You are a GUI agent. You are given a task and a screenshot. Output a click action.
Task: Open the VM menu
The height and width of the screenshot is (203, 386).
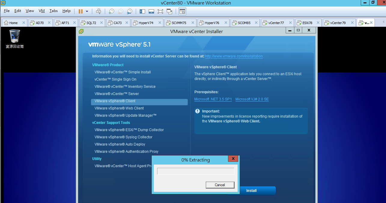(42, 11)
